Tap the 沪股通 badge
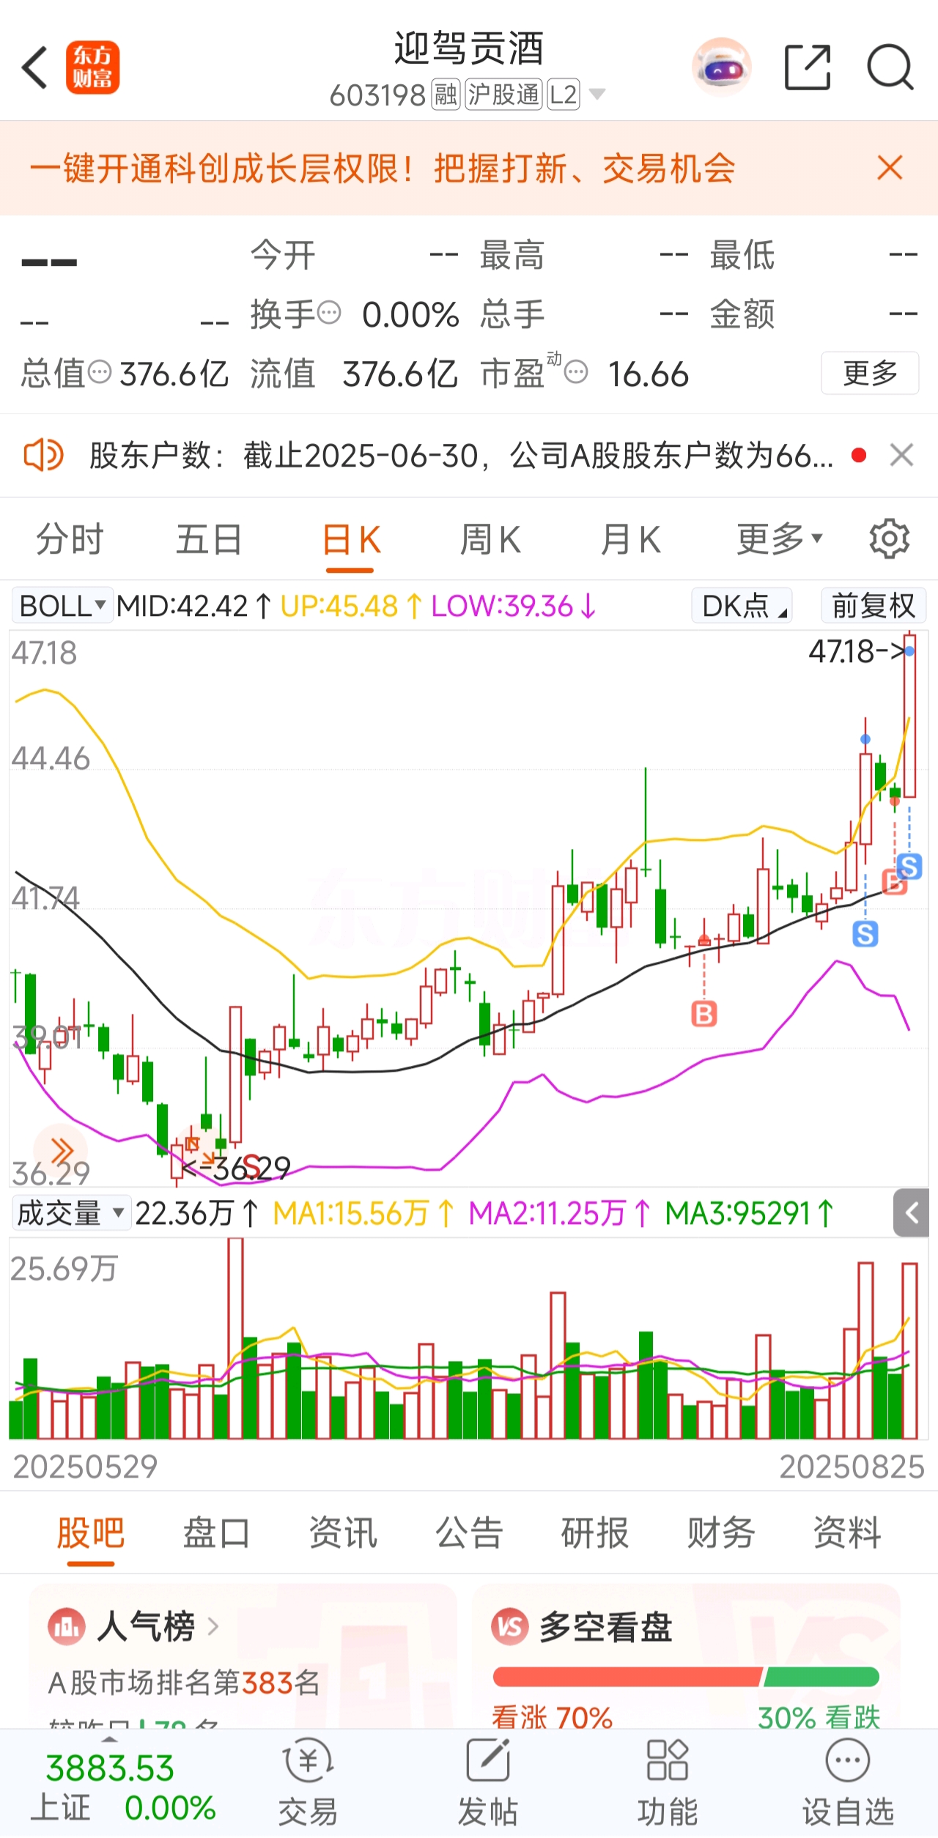The width and height of the screenshot is (938, 1838). (504, 95)
